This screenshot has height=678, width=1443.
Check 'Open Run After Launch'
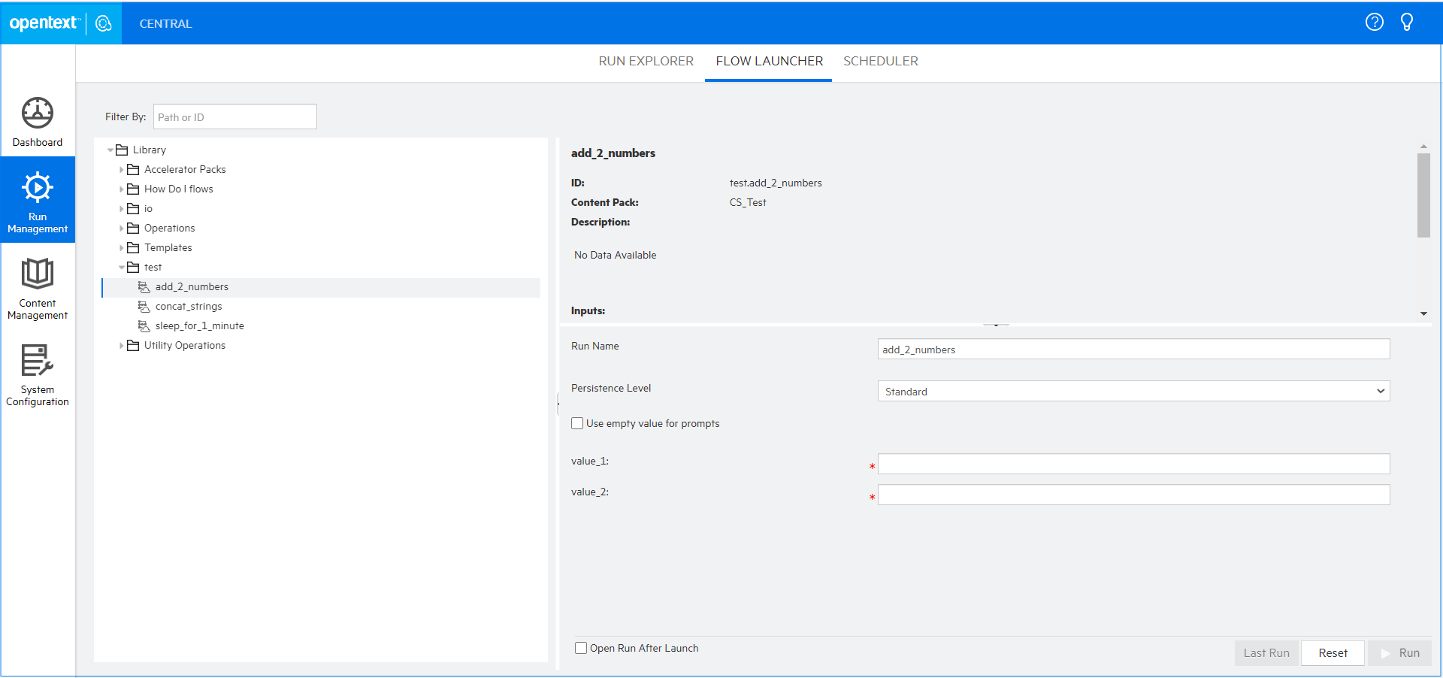580,647
